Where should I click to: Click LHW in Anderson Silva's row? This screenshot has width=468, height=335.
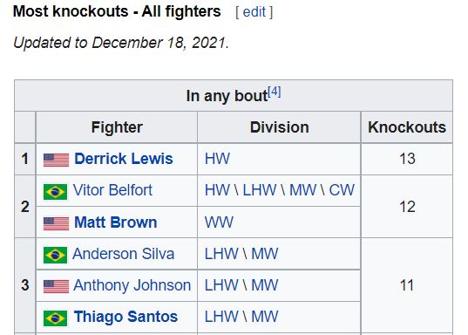click(221, 254)
